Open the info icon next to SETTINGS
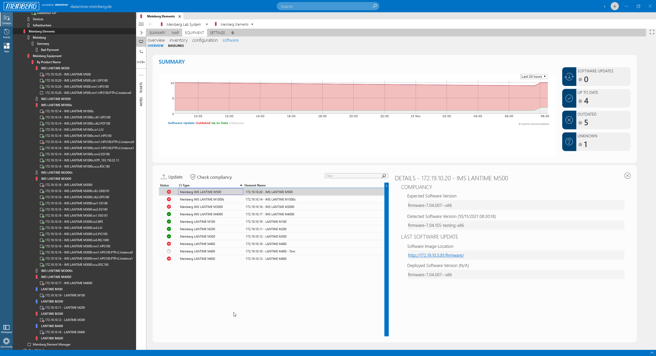 (232, 33)
